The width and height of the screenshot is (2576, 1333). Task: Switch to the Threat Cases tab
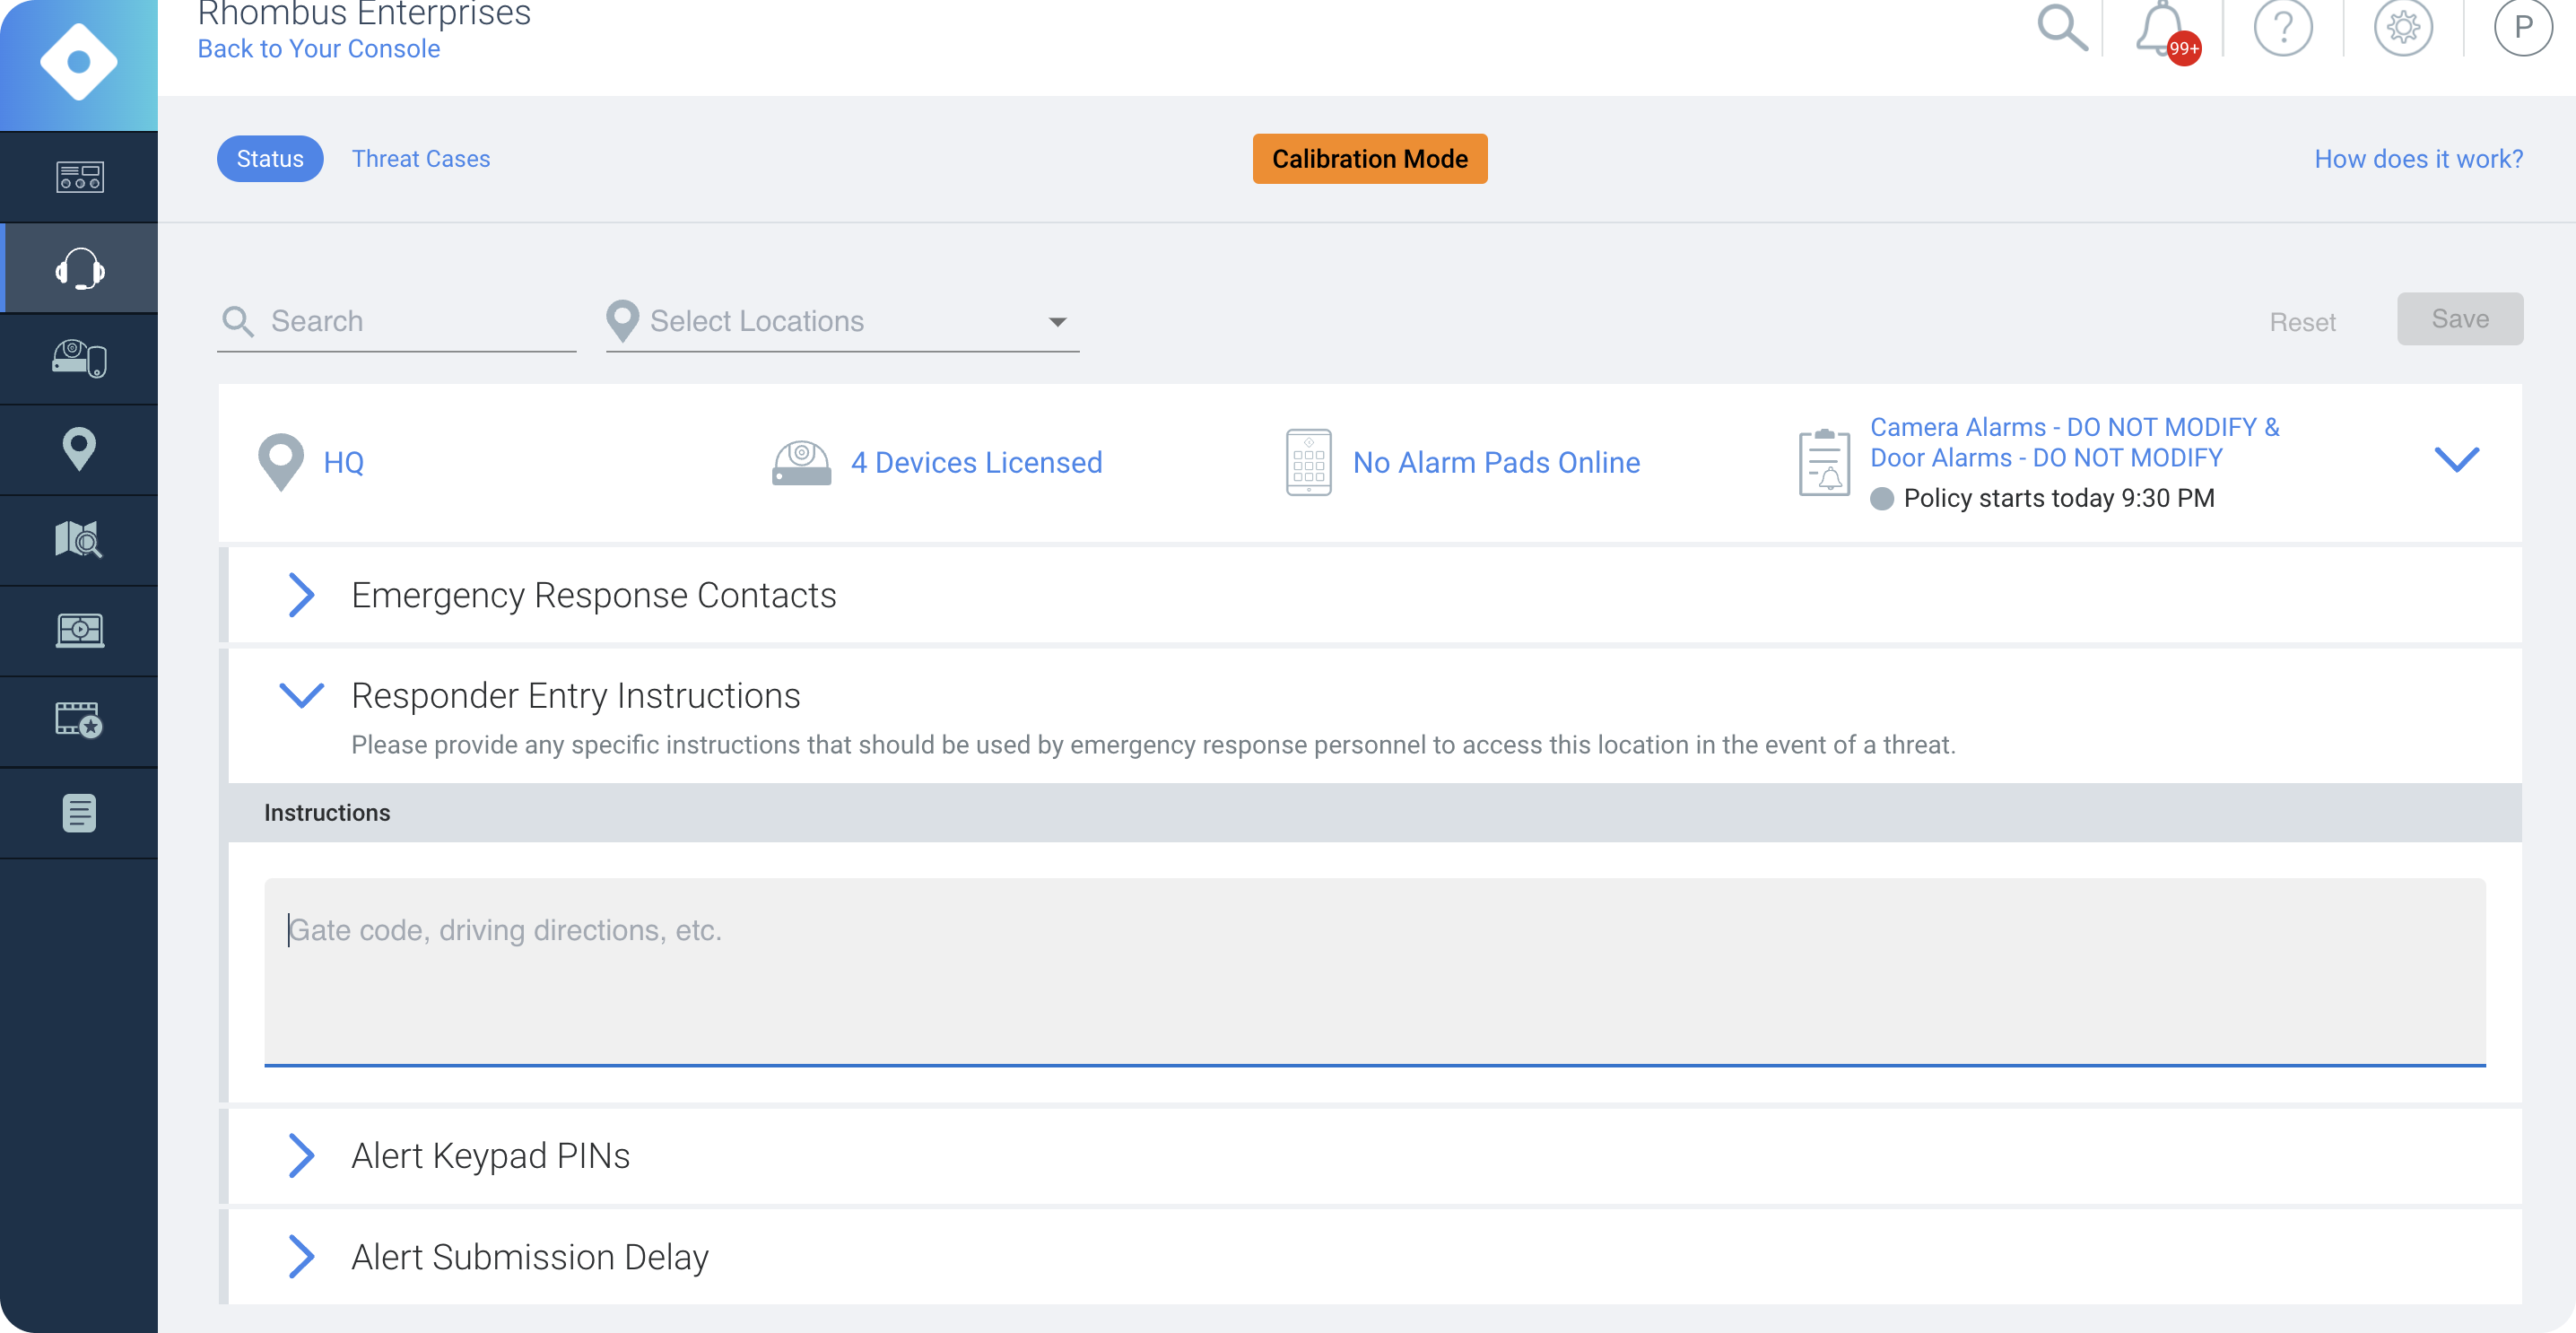[x=420, y=159]
